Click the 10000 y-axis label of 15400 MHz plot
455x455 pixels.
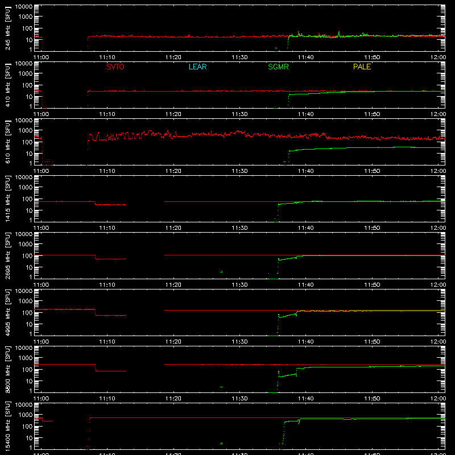[x=24, y=404]
